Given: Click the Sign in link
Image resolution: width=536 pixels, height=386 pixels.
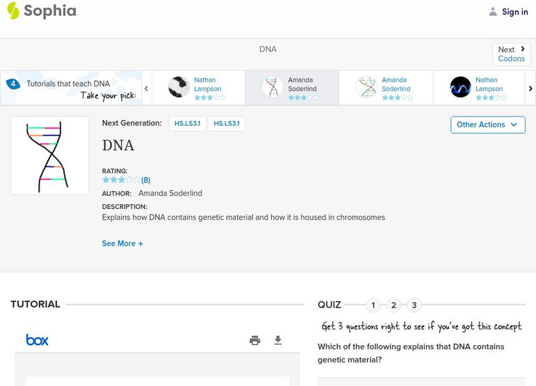Looking at the screenshot, I should coord(515,11).
